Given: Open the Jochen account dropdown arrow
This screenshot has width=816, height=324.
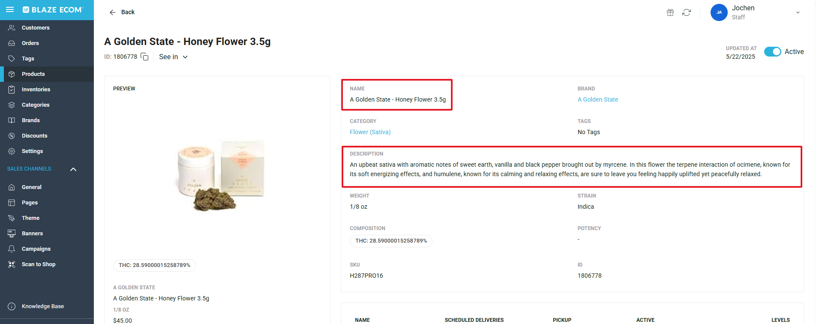Looking at the screenshot, I should [798, 12].
